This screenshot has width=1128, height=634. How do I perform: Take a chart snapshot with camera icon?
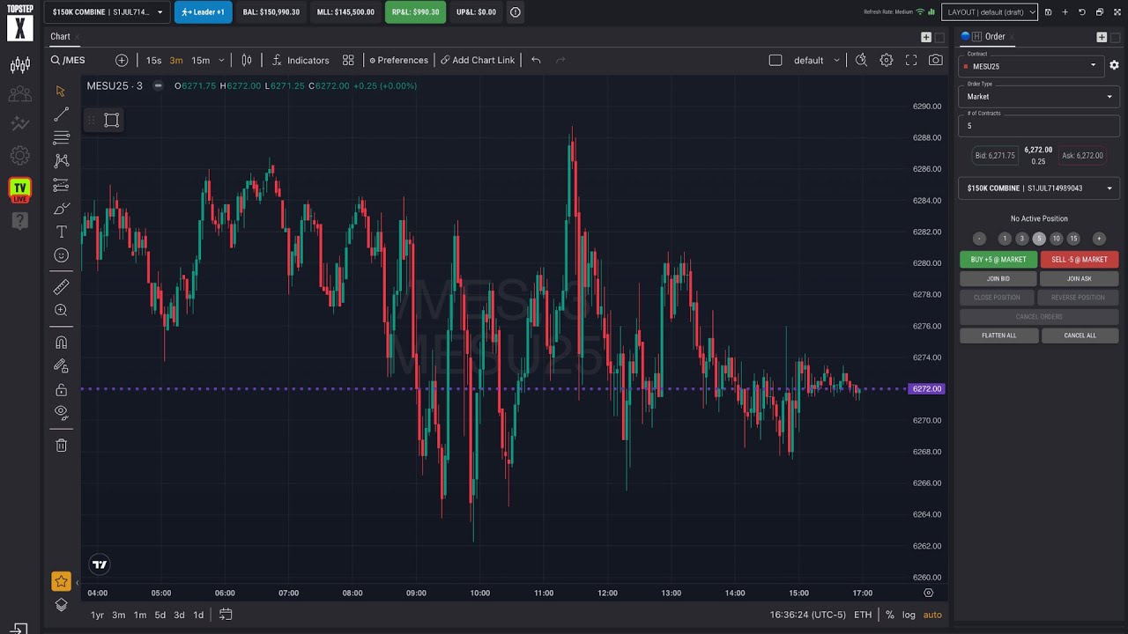pyautogui.click(x=936, y=60)
